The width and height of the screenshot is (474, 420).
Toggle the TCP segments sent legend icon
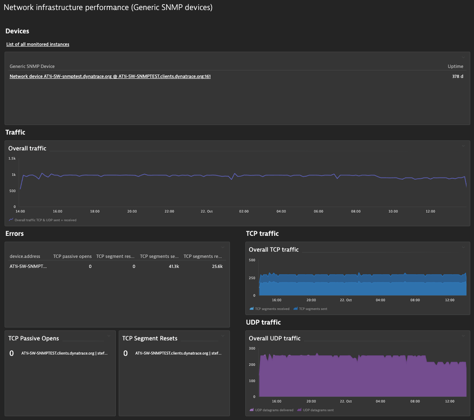(296, 309)
